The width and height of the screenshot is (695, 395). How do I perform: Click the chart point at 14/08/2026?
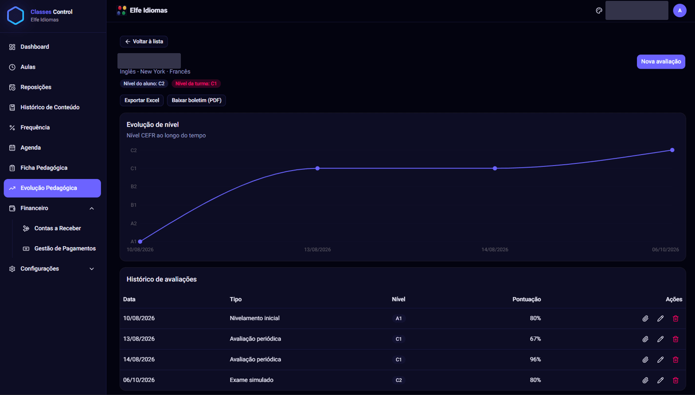[495, 168]
